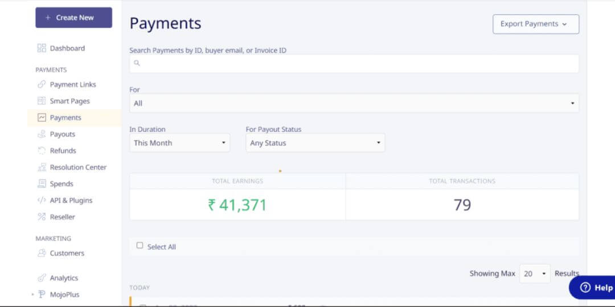Click the Reseller percent icon
Screen dimensions: 615x307
tap(42, 217)
